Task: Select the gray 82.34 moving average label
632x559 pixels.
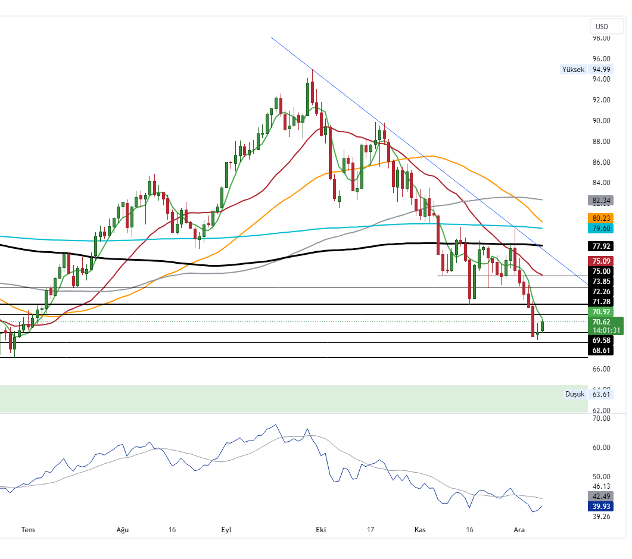Action: (x=601, y=200)
